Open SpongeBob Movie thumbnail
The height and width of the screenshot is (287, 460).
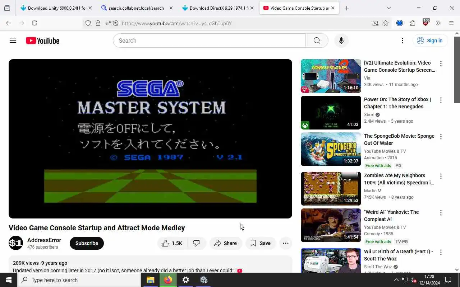(x=331, y=149)
